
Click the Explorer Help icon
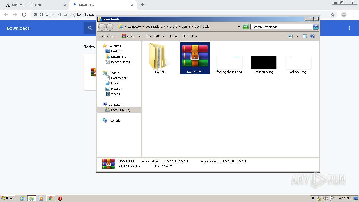pyautogui.click(x=313, y=36)
